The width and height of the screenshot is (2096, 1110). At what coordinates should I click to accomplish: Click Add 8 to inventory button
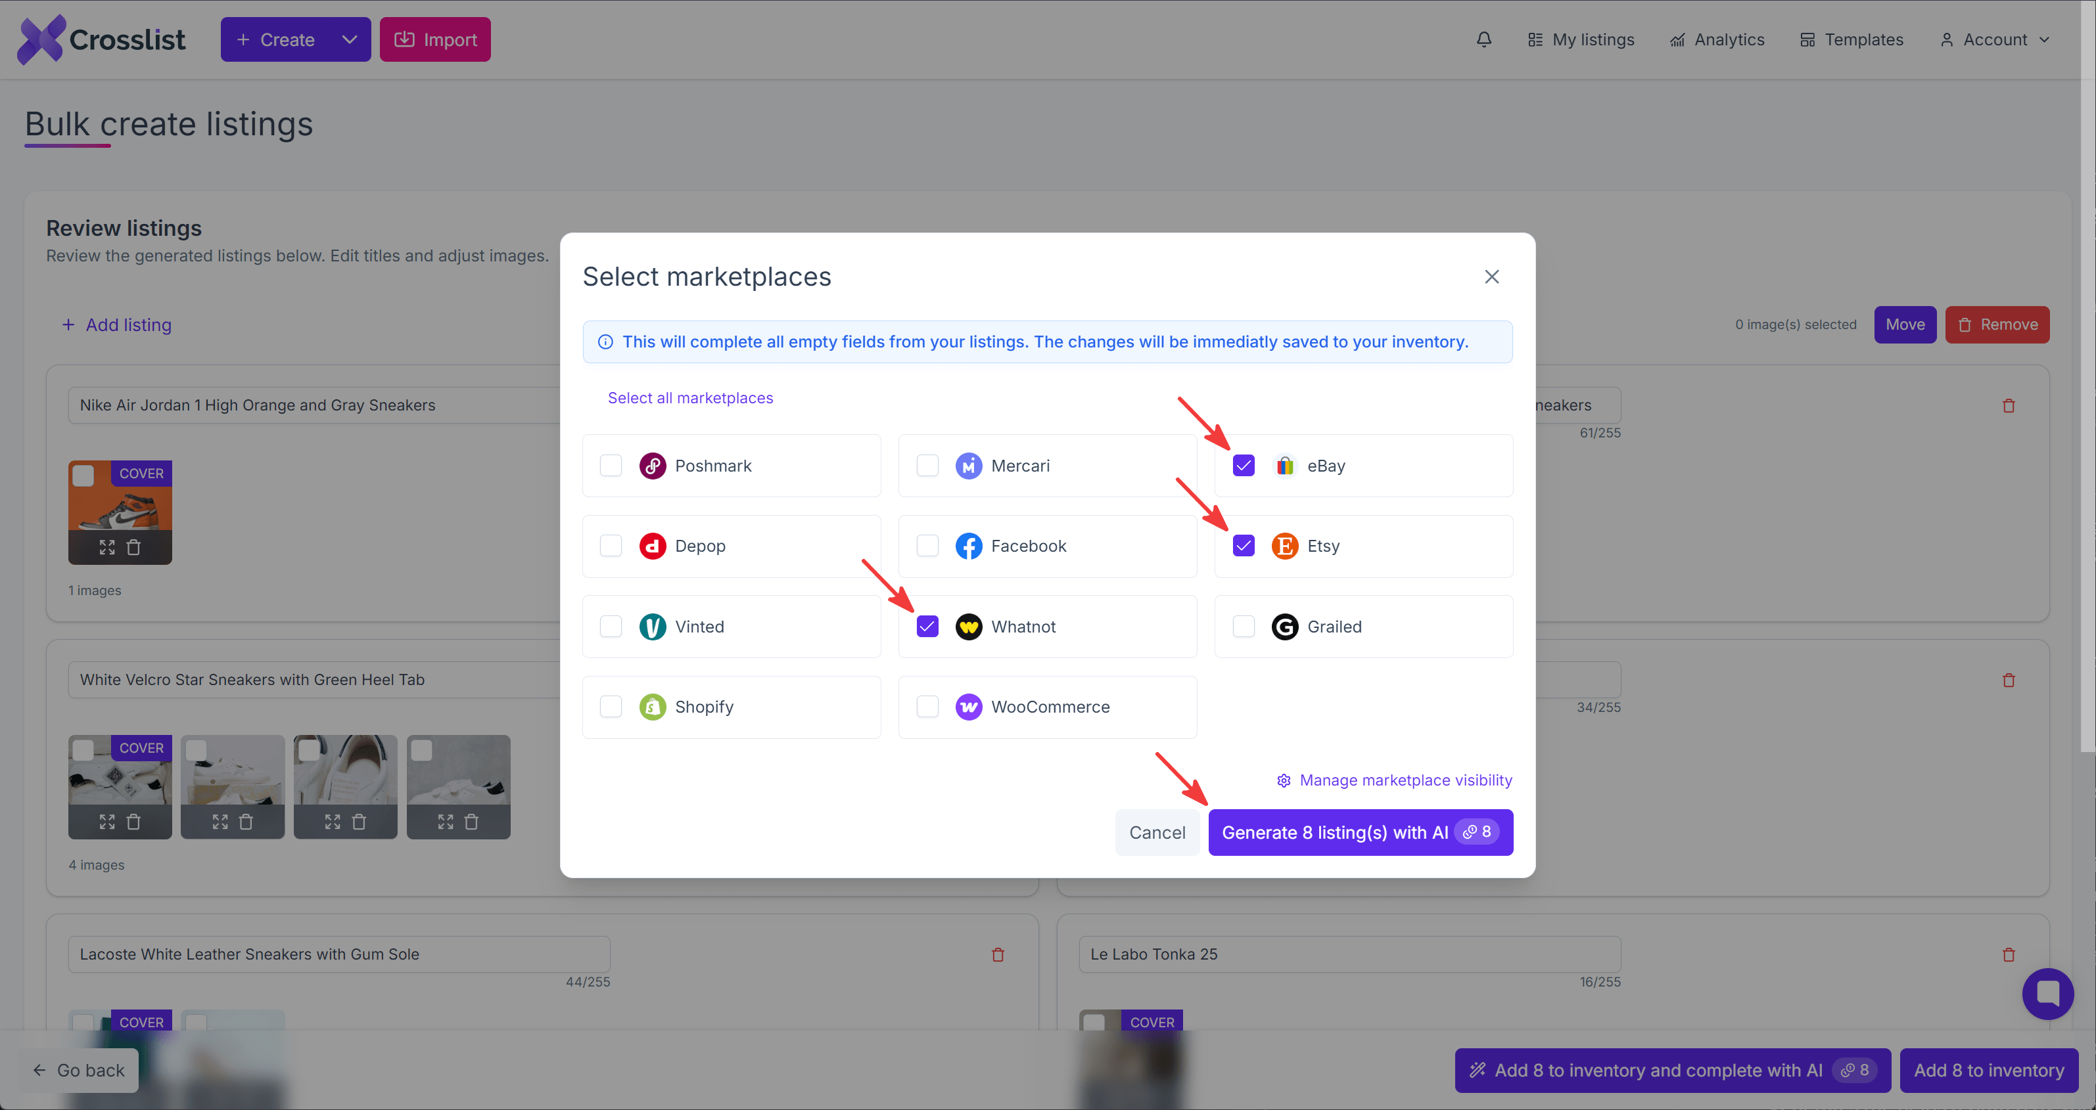1989,1070
